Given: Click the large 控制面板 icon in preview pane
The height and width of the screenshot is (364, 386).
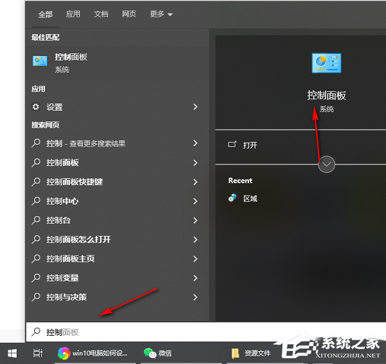Looking at the screenshot, I should coord(326,62).
